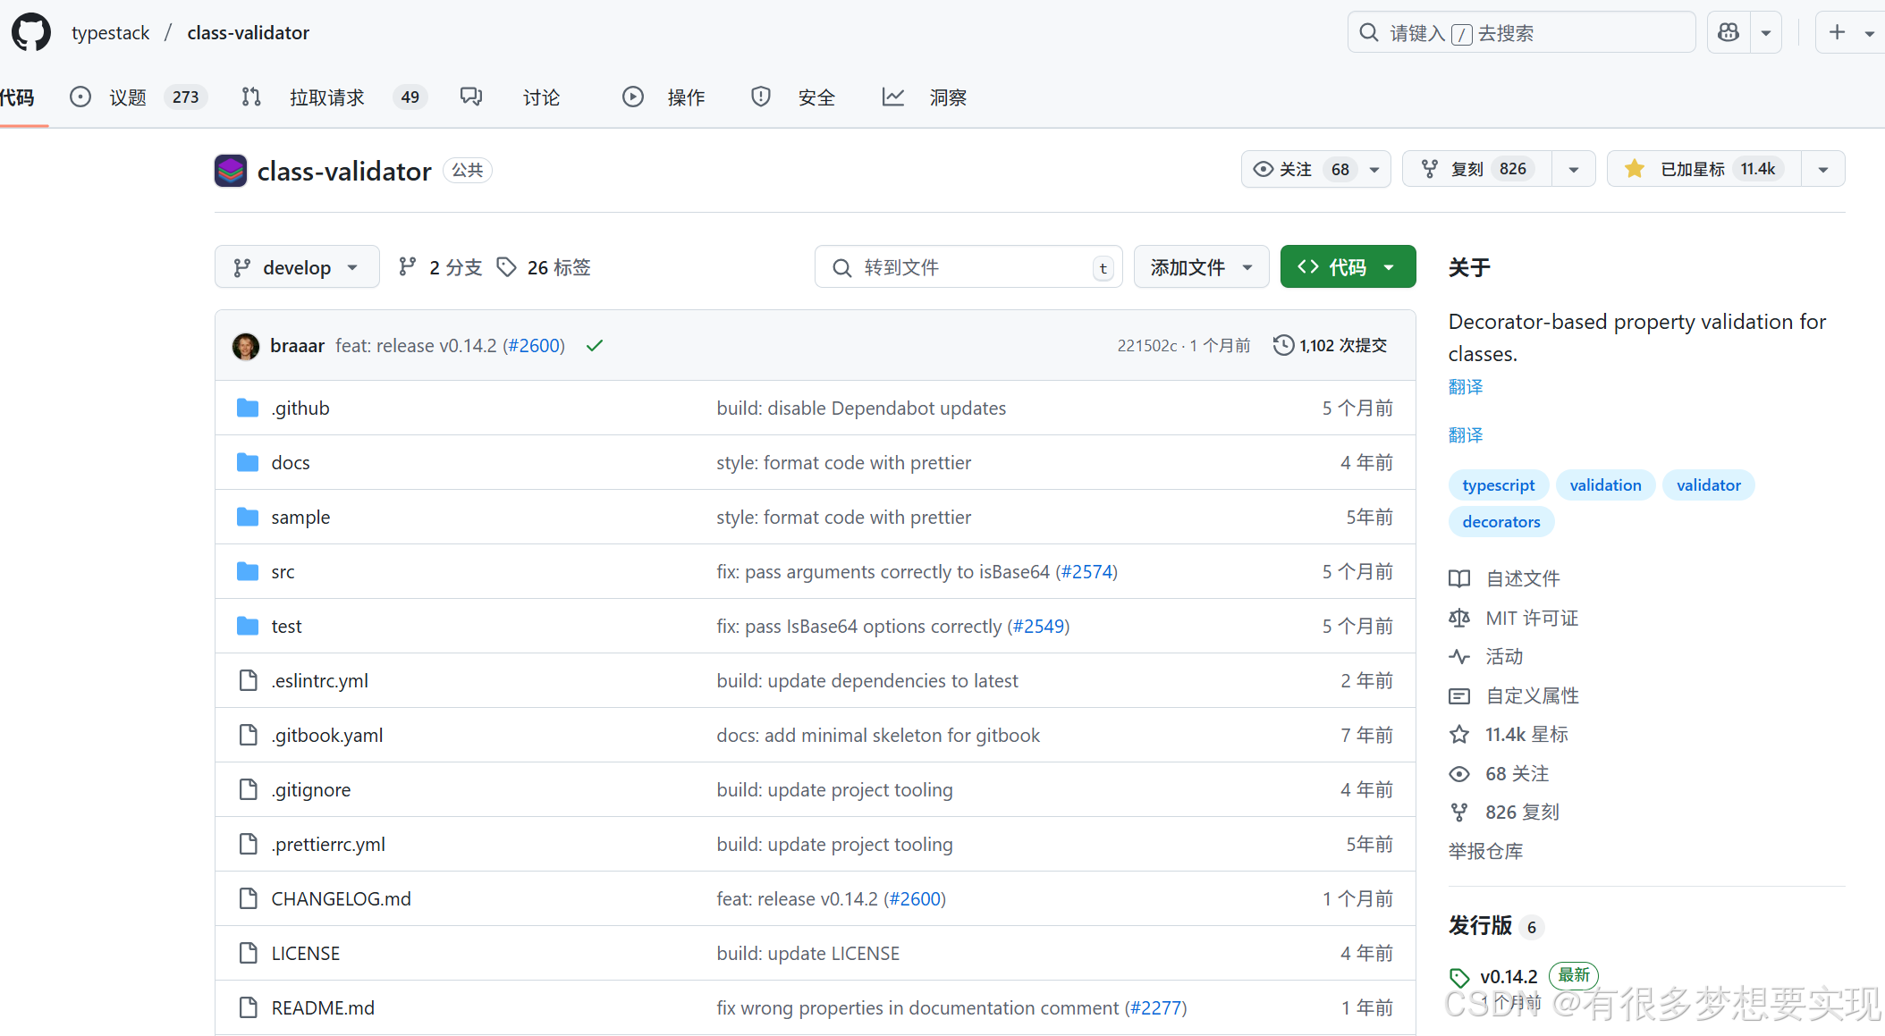Select the decorators topic tag
This screenshot has height=1036, width=1885.
click(x=1500, y=522)
